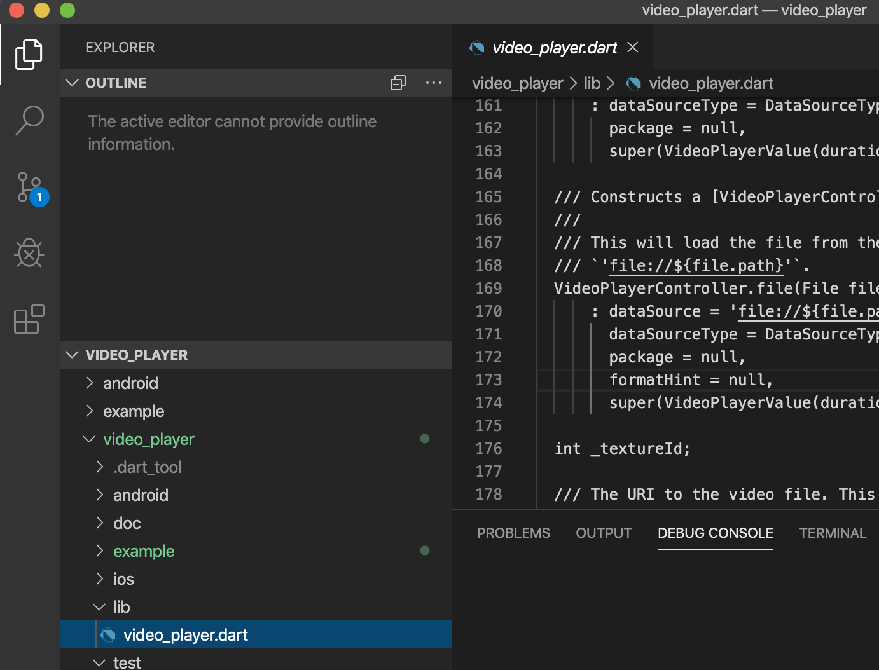The image size is (879, 670).
Task: Open the Explorer view in activity bar
Action: tap(29, 55)
